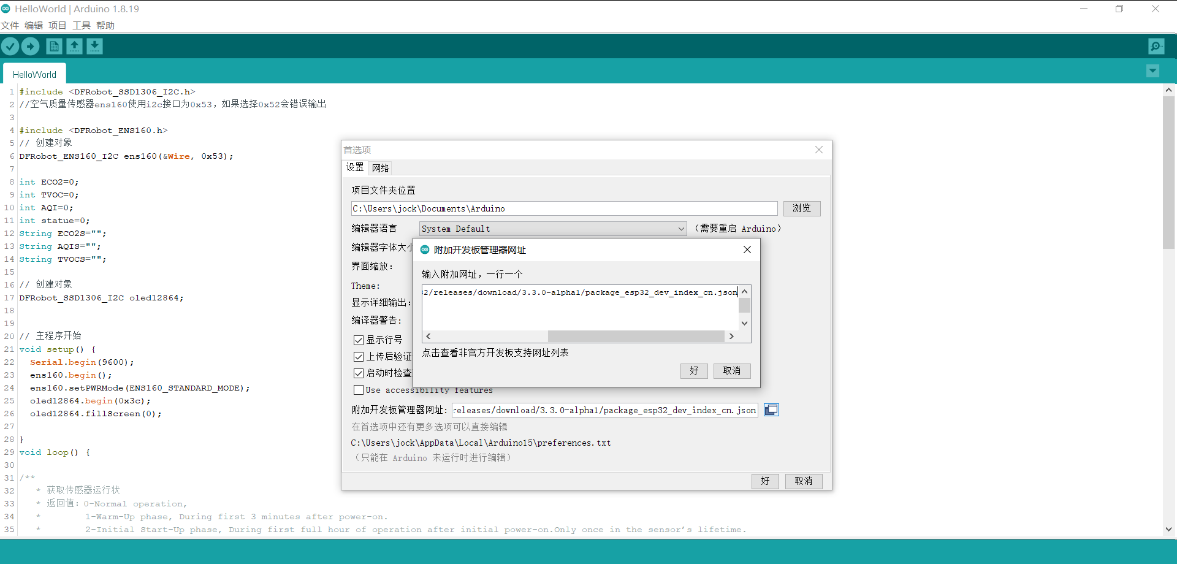Viewport: 1177px width, 564px height.
Task: Toggle the 上传后验证 checkbox
Action: point(359,357)
